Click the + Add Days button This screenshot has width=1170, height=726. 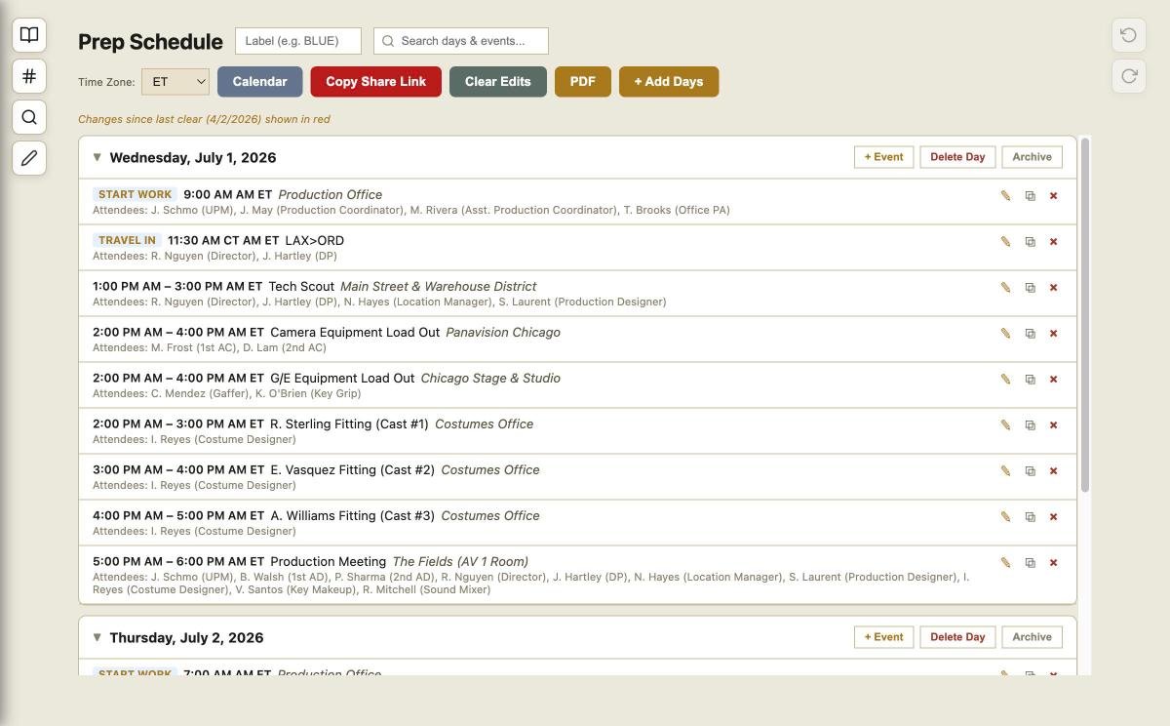pos(668,82)
